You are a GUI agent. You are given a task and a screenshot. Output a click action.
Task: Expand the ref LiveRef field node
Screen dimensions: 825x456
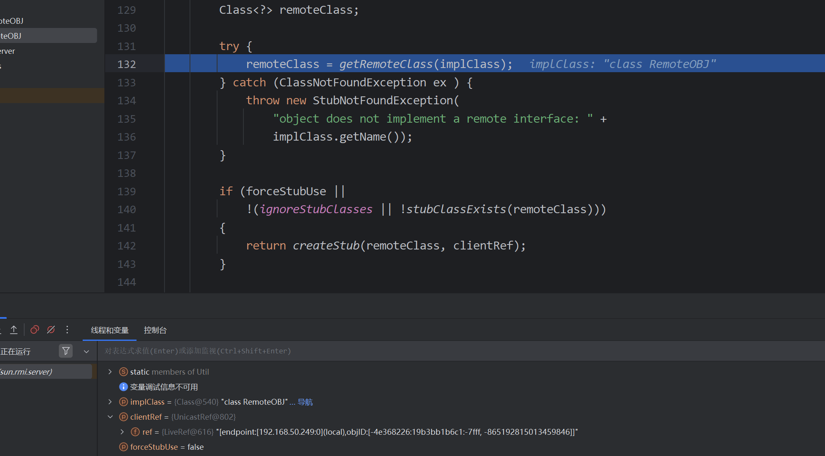pyautogui.click(x=122, y=432)
